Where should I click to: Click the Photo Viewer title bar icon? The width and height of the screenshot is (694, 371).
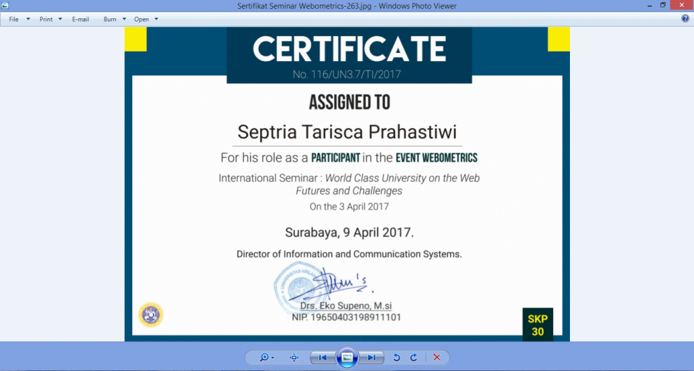click(x=5, y=5)
